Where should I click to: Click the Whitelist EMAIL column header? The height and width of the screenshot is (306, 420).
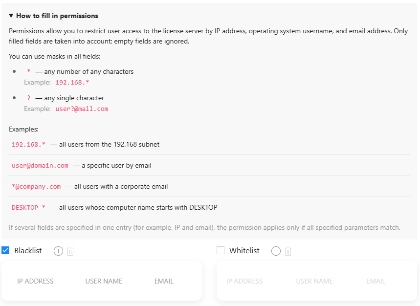(376, 281)
